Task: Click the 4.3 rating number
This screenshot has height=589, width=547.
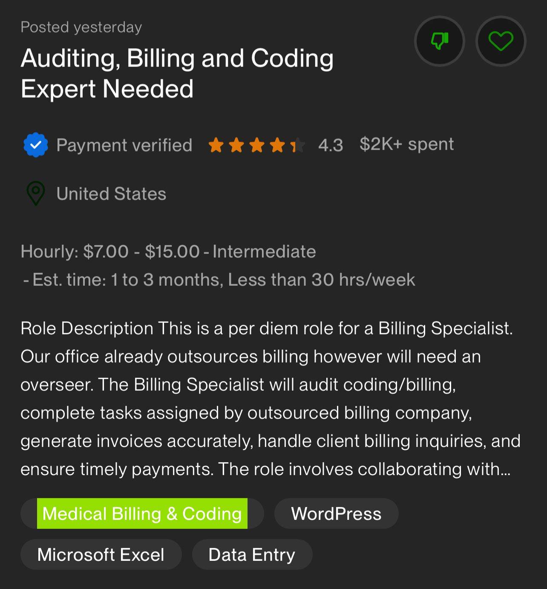Action: pos(331,145)
